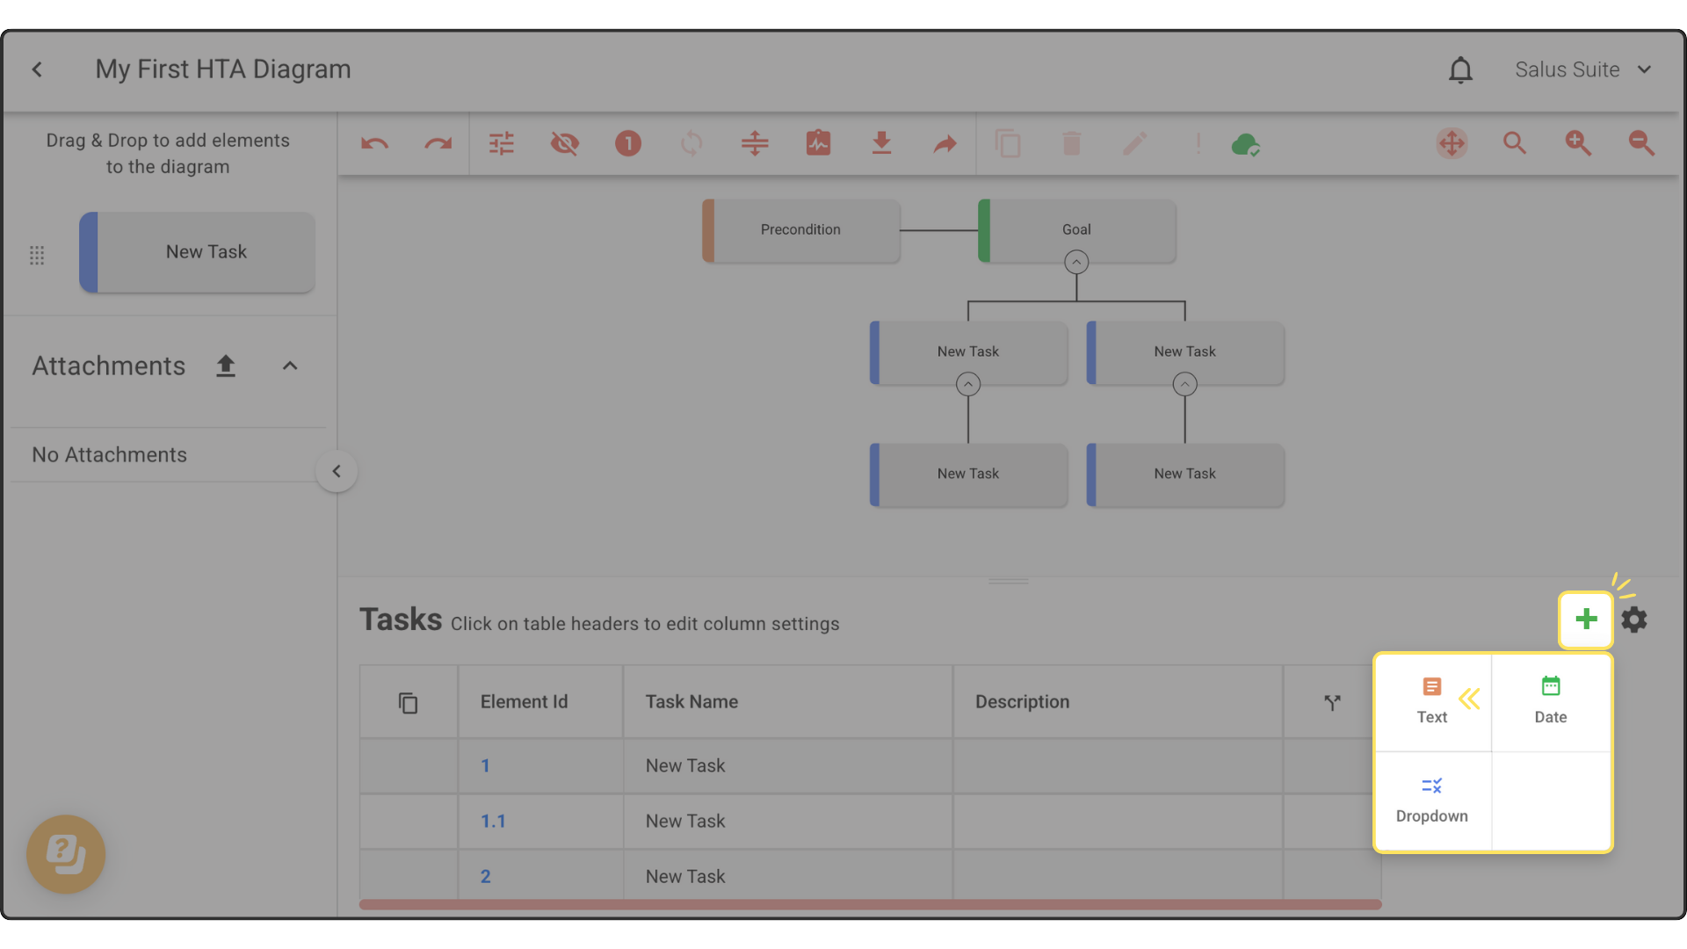The image size is (1687, 949).
Task: Click the zoom out magnifier icon
Action: pos(1641,143)
